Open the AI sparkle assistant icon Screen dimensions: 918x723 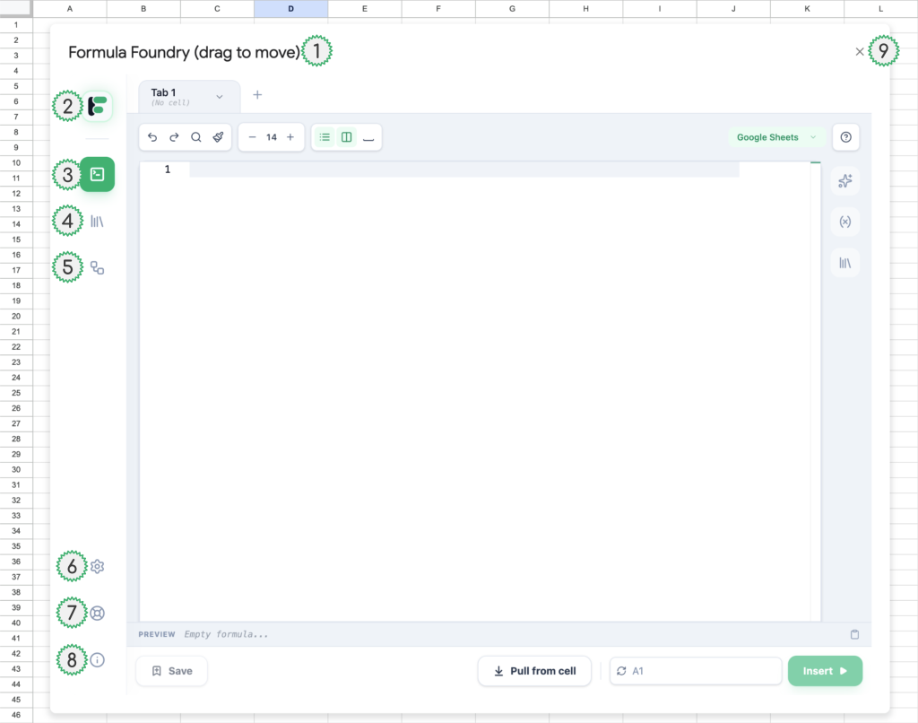[844, 181]
